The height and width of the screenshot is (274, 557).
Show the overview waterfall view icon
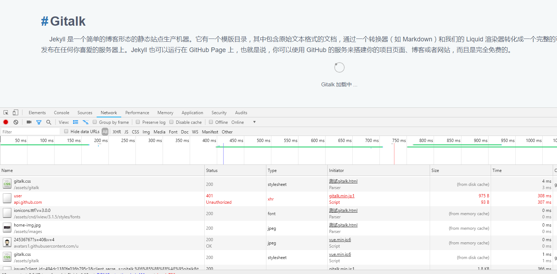[86, 122]
